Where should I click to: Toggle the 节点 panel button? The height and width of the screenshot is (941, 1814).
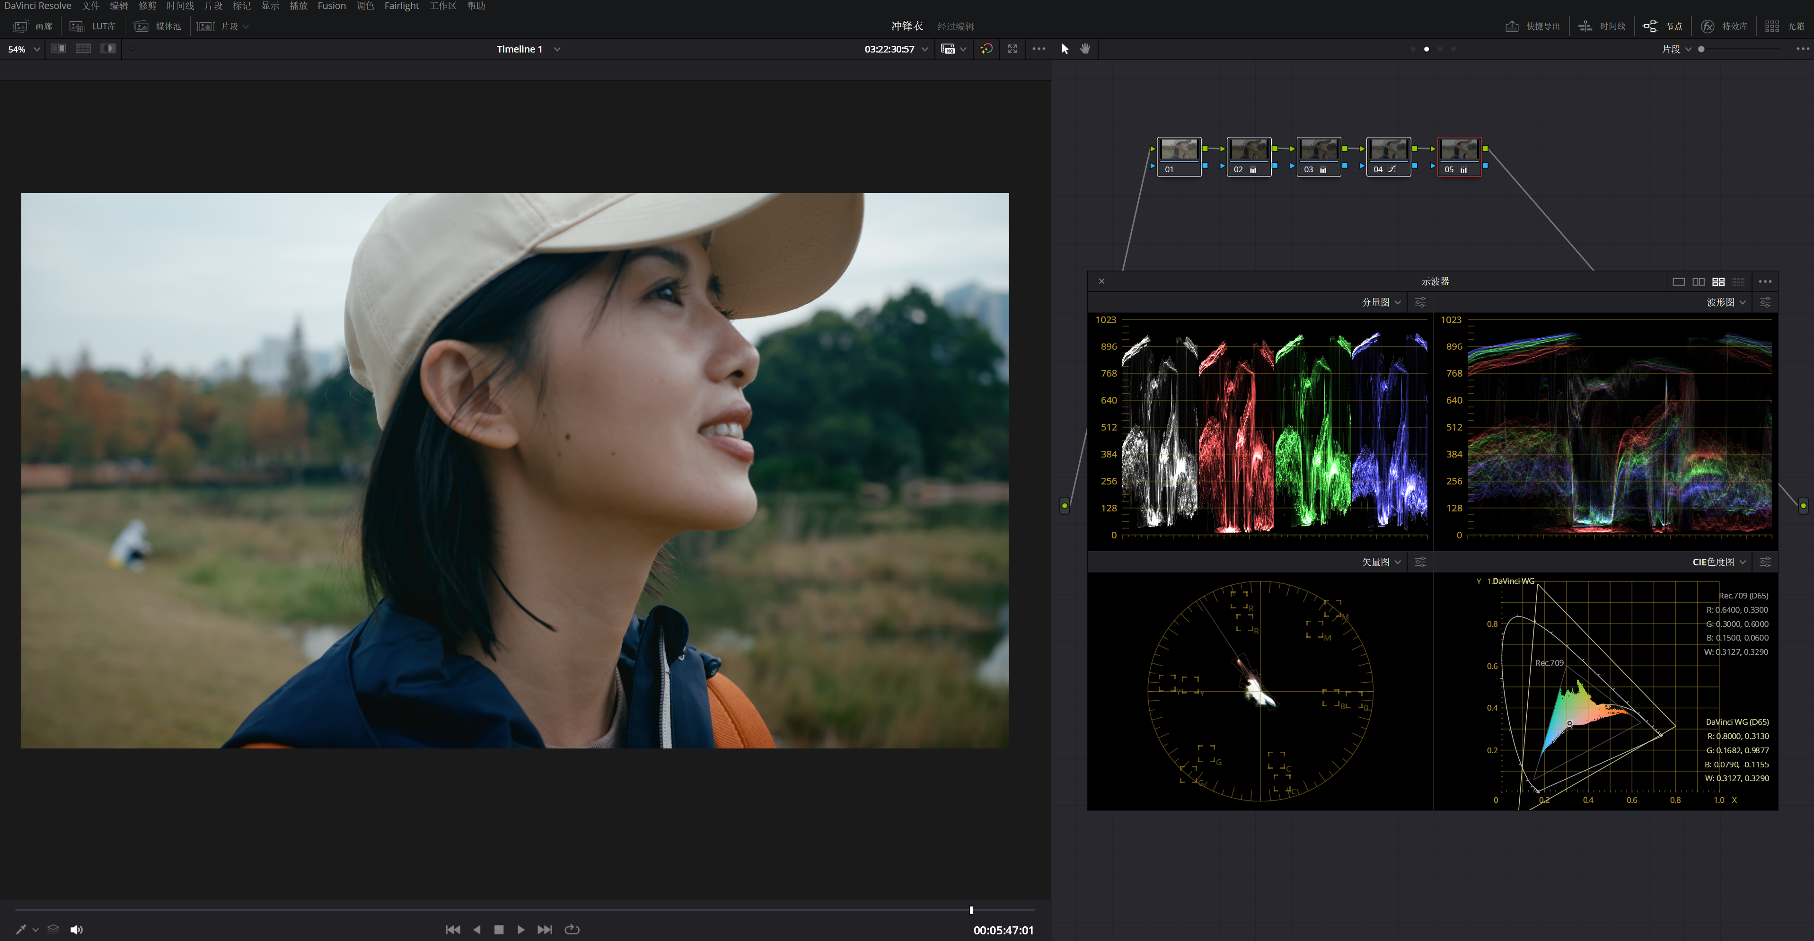click(1663, 26)
